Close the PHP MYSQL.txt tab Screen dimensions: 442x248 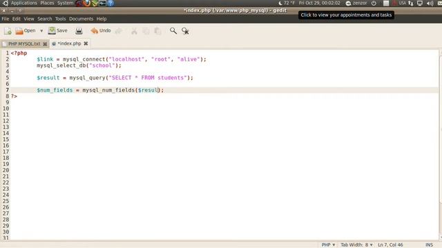pyautogui.click(x=45, y=44)
